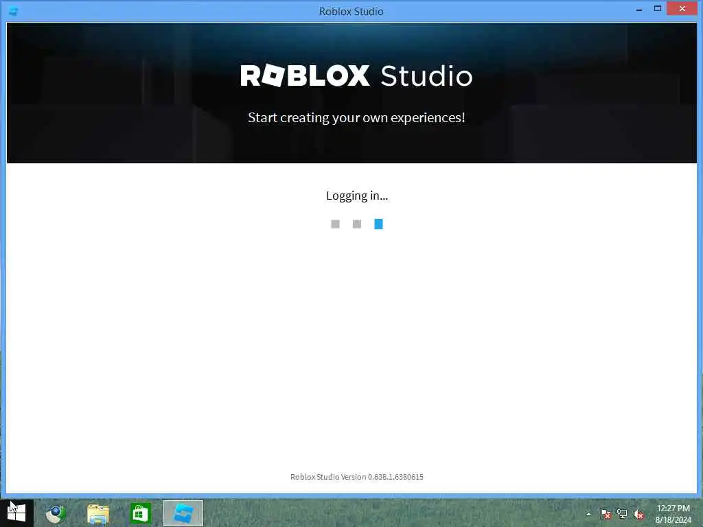
Task: Select the Roblox Studio taskbar button
Action: point(183,513)
